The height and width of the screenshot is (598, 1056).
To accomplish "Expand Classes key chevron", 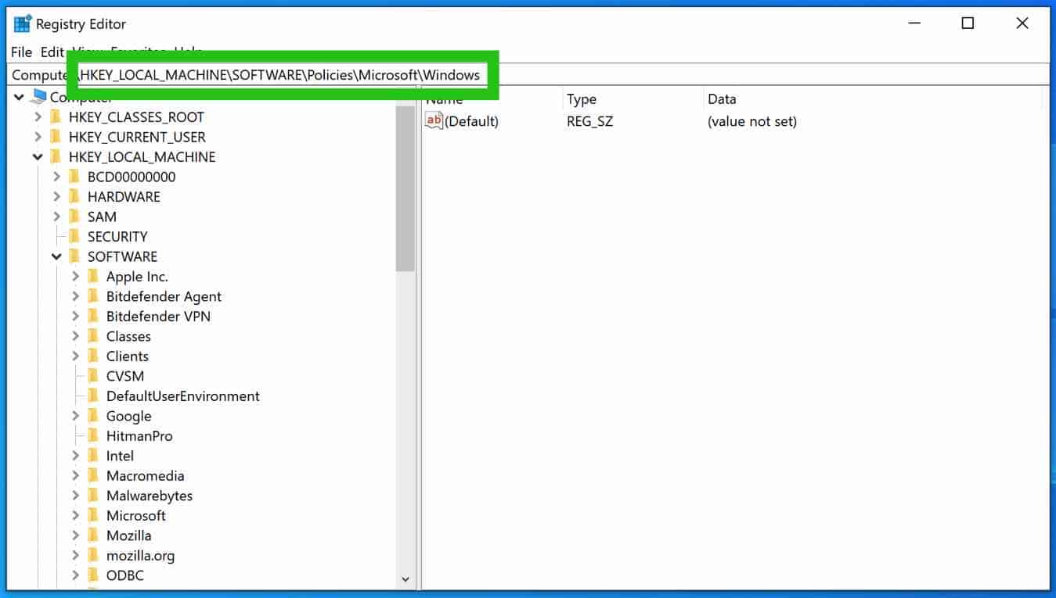I will [x=75, y=336].
